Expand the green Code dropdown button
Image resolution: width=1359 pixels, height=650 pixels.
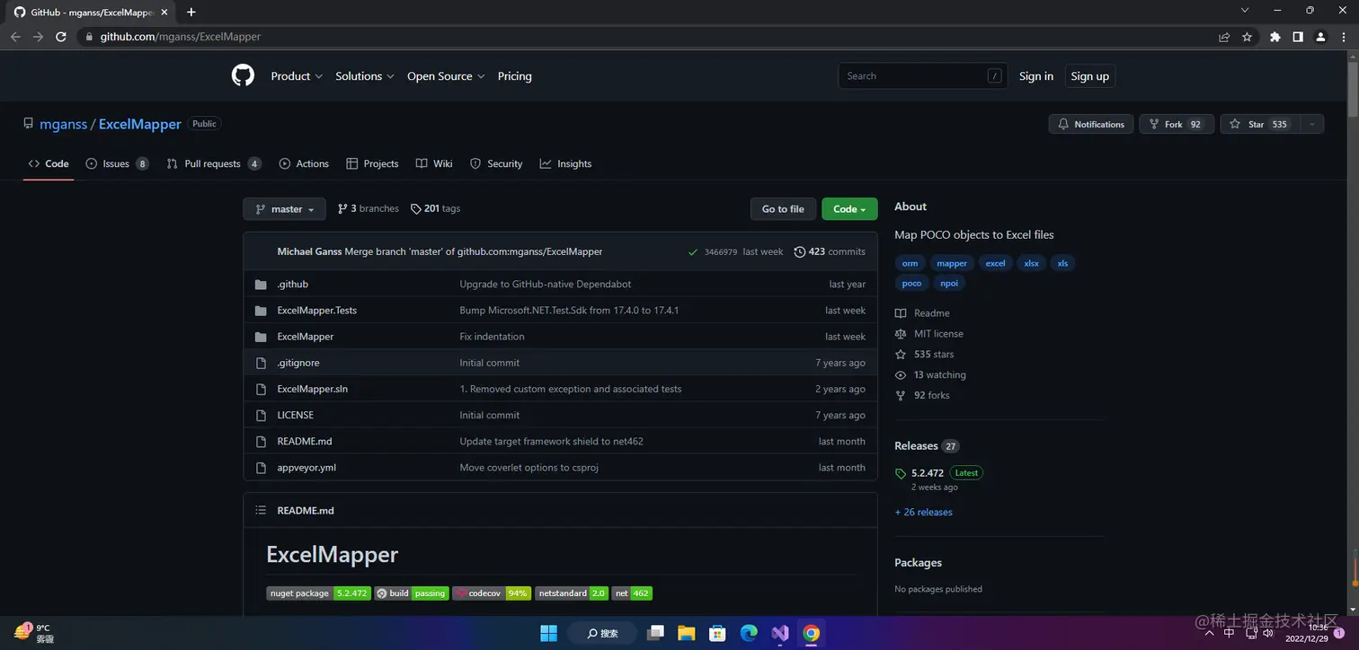click(849, 209)
